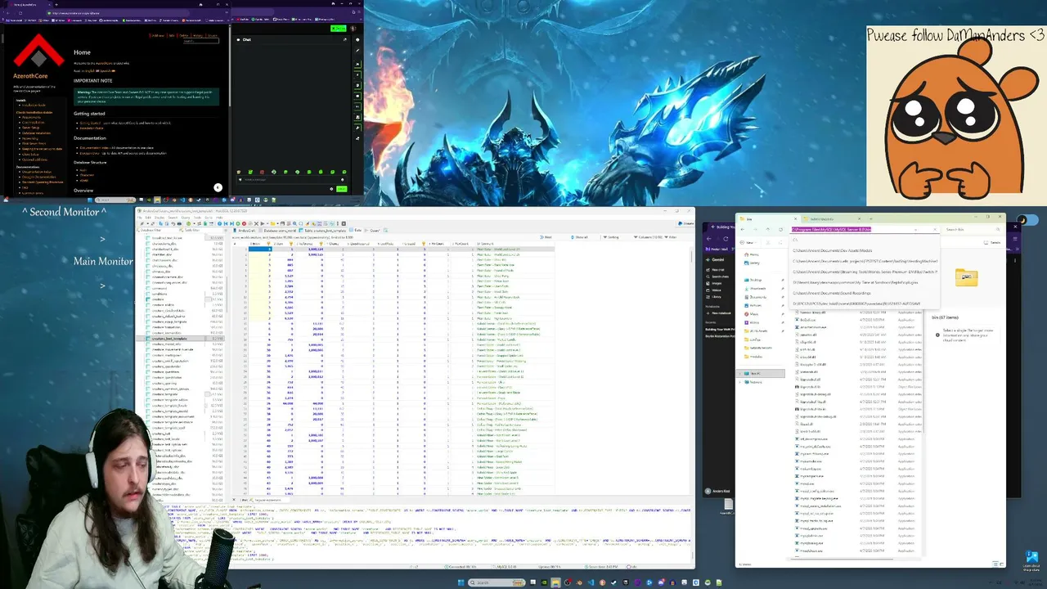Open History link on wiki page

[198, 35]
